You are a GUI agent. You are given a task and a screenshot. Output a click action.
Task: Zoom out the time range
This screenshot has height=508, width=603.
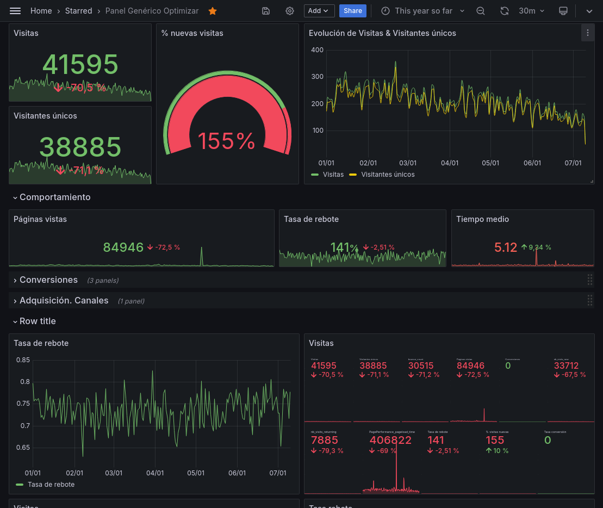coord(481,11)
